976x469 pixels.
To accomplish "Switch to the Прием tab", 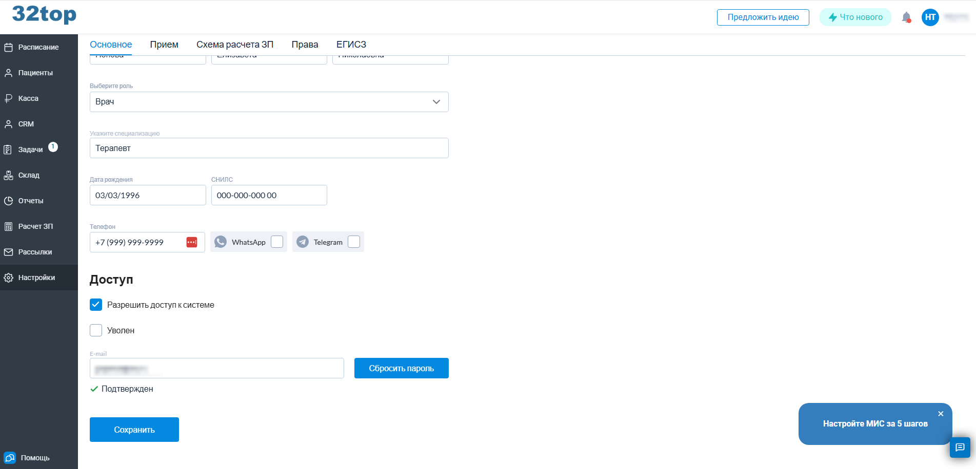I will [x=164, y=45].
